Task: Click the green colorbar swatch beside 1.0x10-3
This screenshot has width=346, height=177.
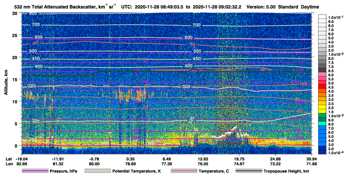Action: tap(323, 115)
